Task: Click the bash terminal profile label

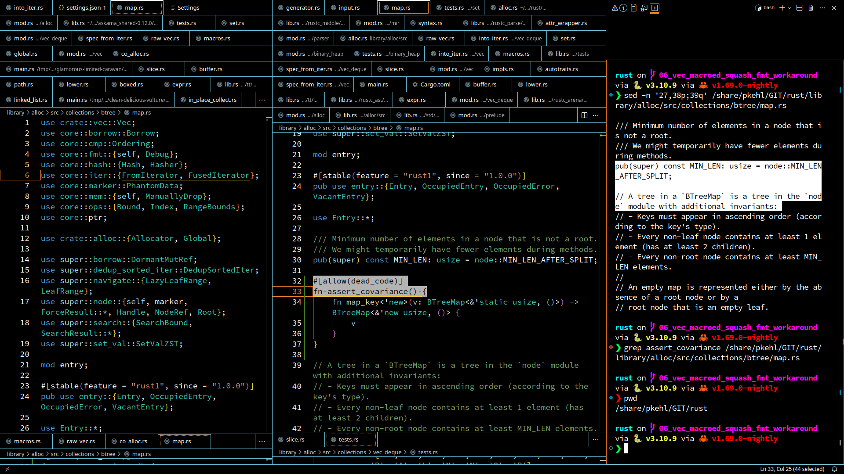Action: pos(765,8)
